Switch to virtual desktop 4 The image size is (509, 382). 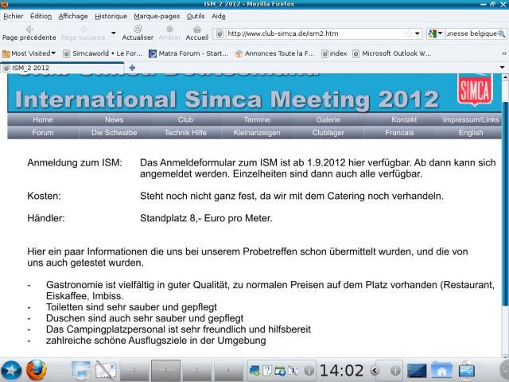(228, 370)
